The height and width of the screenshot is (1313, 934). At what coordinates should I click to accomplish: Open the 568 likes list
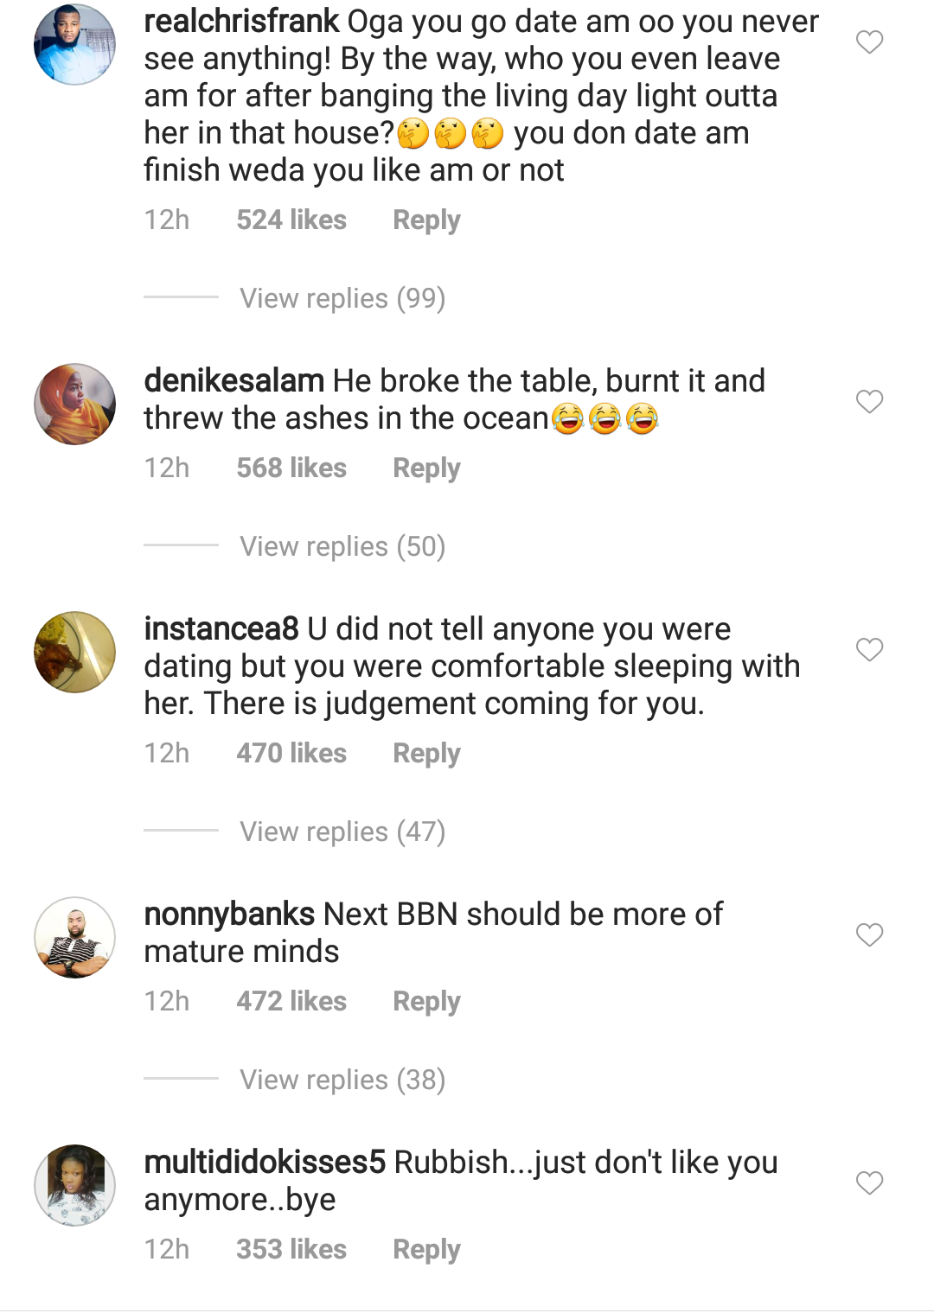291,468
